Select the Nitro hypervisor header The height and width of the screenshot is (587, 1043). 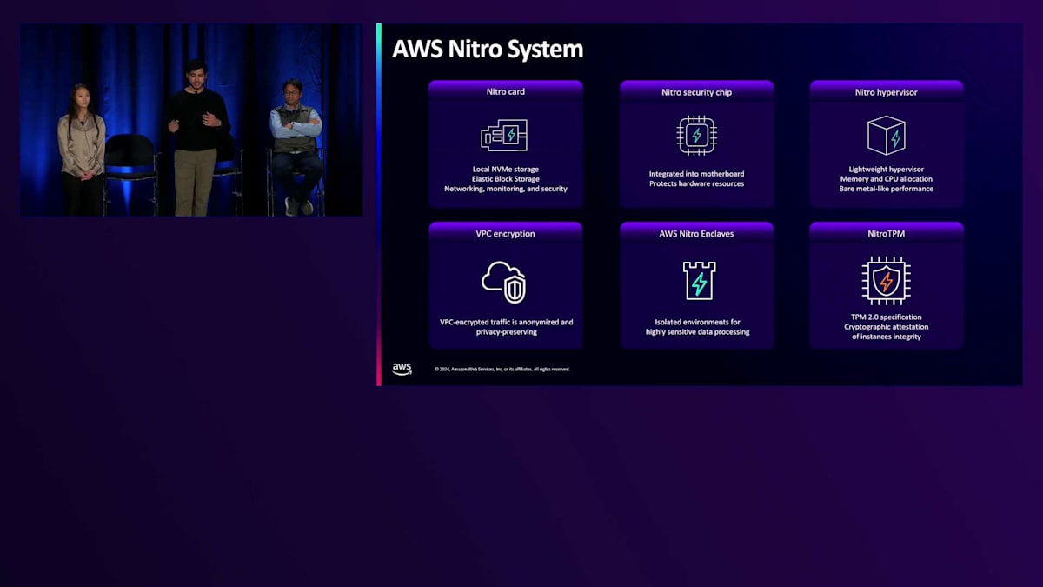887,91
